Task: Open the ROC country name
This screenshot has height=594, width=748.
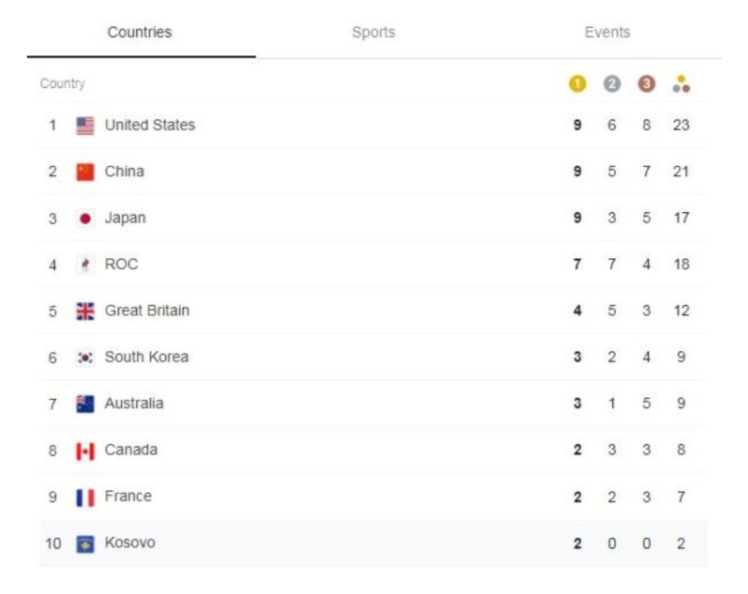Action: pyautogui.click(x=121, y=264)
